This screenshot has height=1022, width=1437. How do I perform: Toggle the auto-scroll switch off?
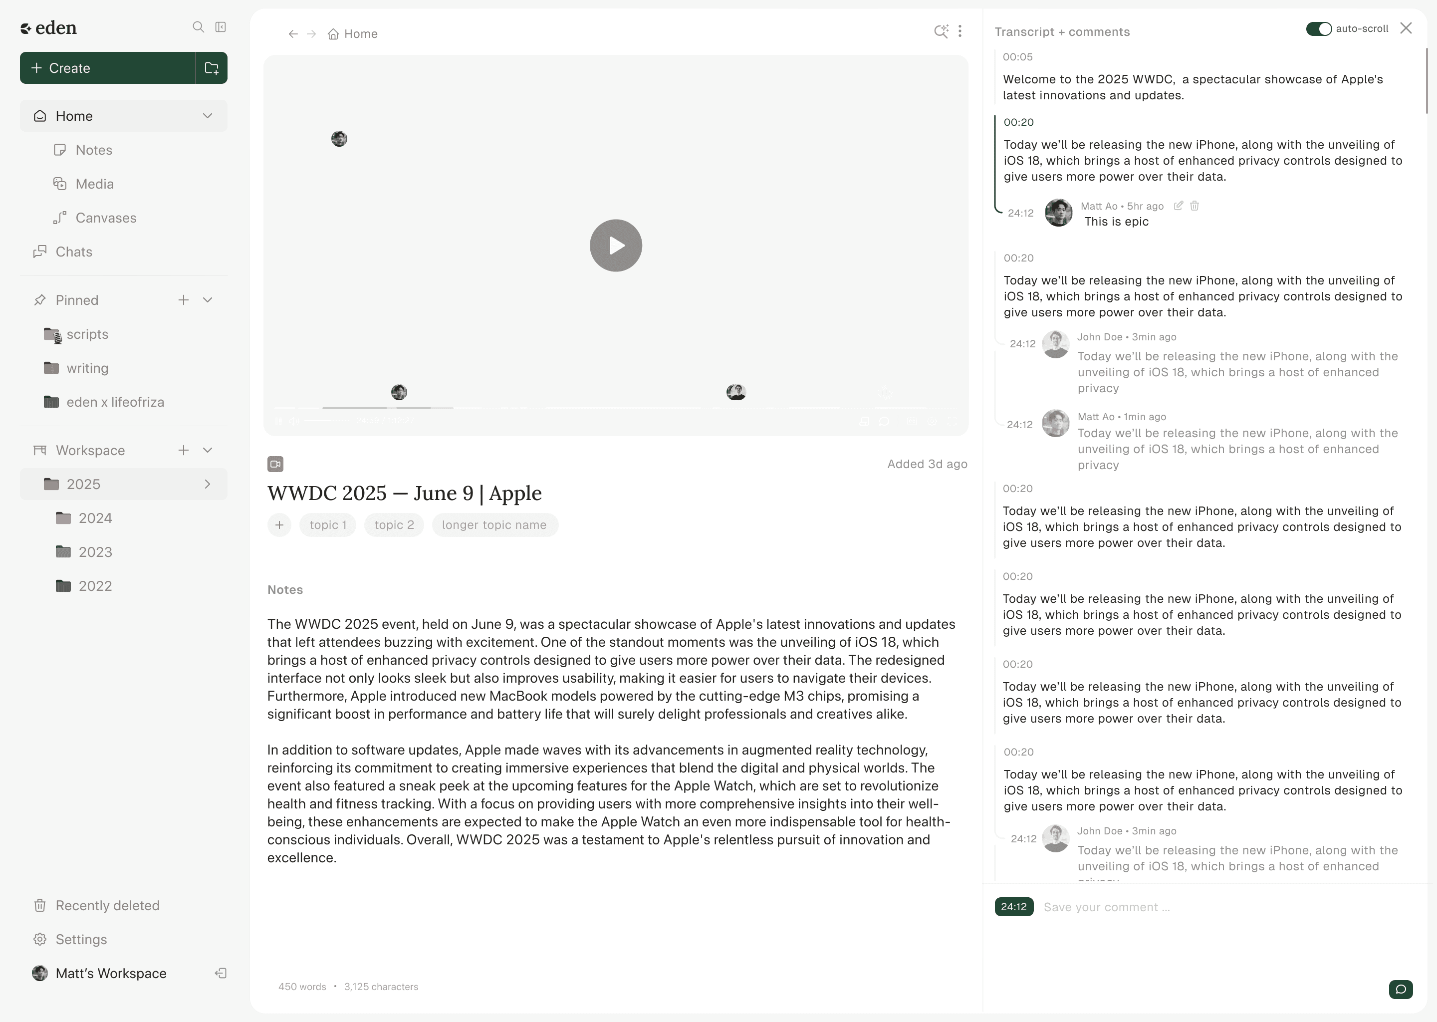pyautogui.click(x=1318, y=29)
